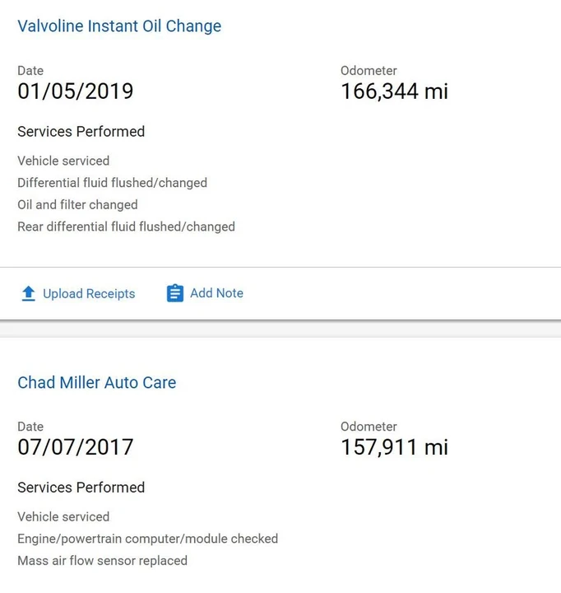Click Rear differential fluid flushed/changed entry
The image size is (561, 593).
click(126, 226)
